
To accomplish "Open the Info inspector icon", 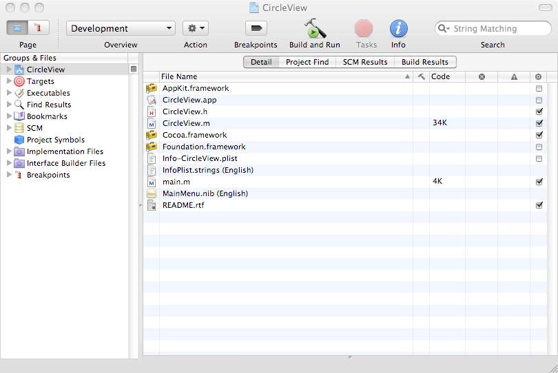I will coord(398,29).
